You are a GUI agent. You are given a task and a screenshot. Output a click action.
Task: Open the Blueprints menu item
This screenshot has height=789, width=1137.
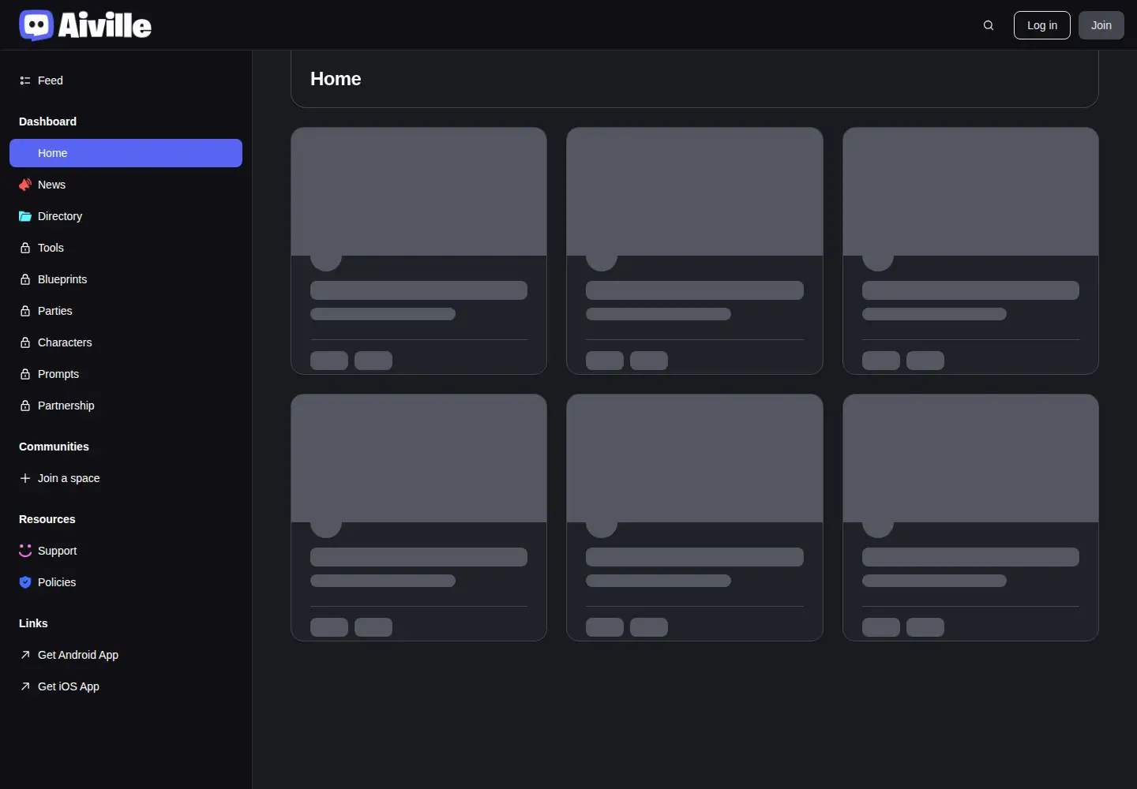pos(126,279)
